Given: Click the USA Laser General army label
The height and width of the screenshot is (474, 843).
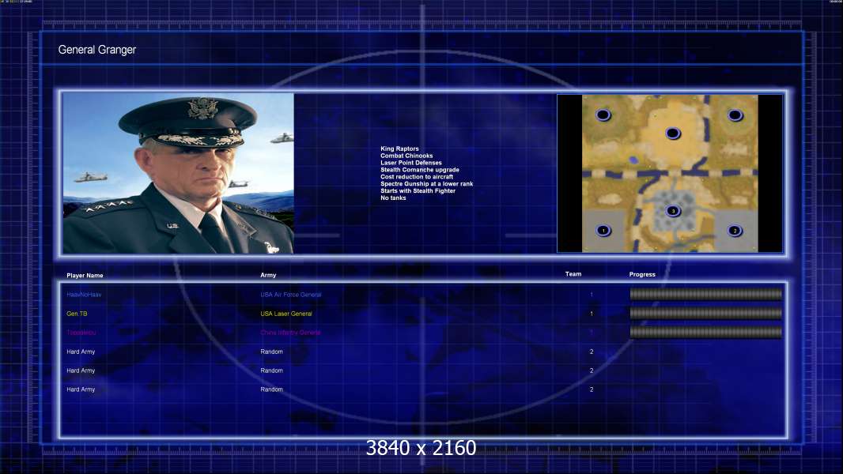Looking at the screenshot, I should 286,314.
